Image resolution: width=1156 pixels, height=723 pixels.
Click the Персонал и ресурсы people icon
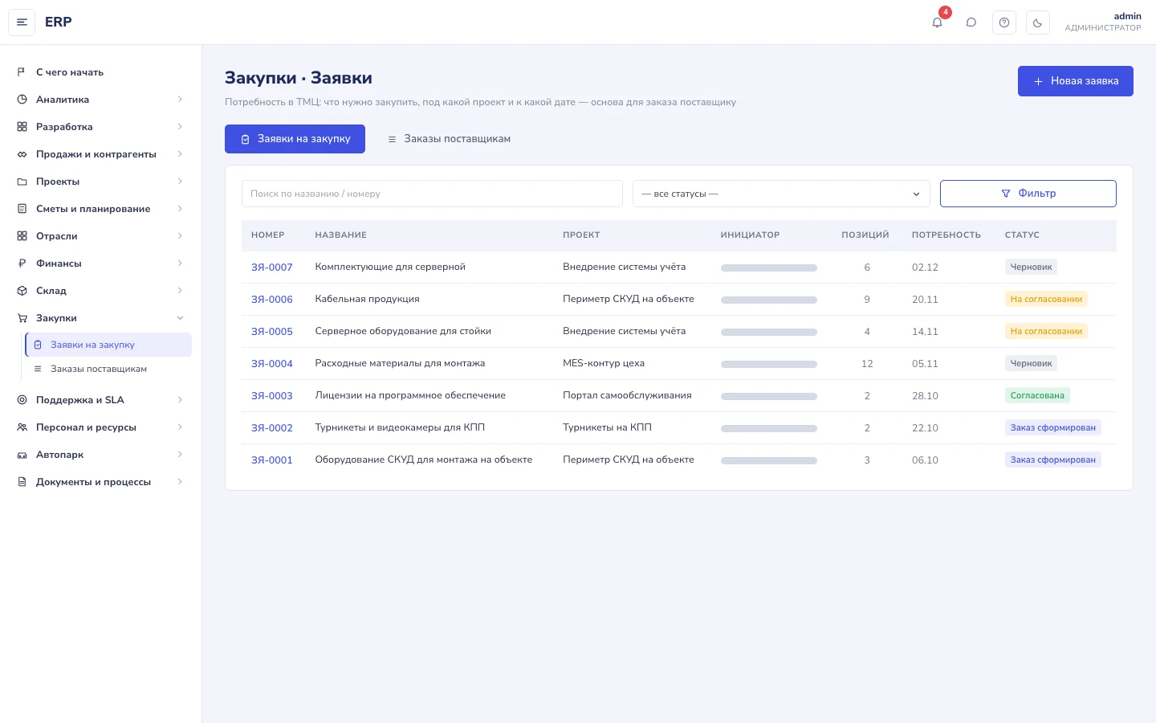click(22, 427)
